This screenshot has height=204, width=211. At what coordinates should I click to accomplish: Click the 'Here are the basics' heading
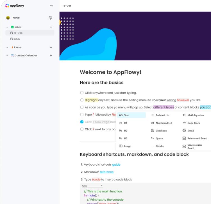[102, 83]
